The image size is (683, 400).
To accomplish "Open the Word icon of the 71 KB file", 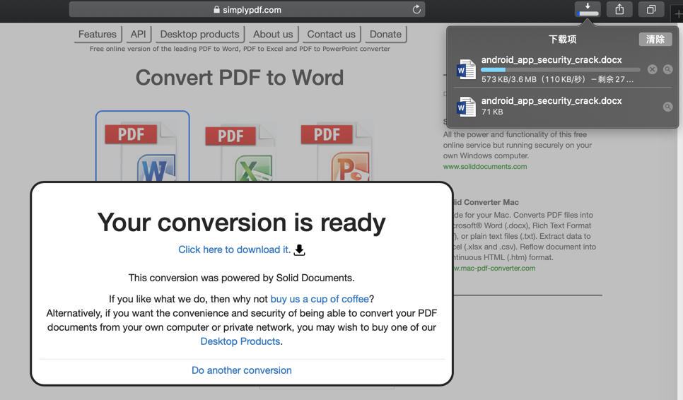I will coord(466,107).
